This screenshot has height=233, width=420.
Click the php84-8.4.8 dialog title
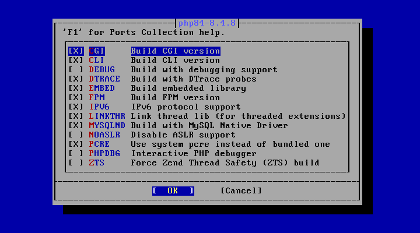click(x=206, y=23)
